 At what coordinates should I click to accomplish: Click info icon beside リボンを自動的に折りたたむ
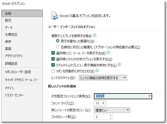click(x=97, y=70)
